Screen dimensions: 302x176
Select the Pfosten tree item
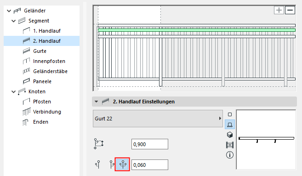[42, 102]
